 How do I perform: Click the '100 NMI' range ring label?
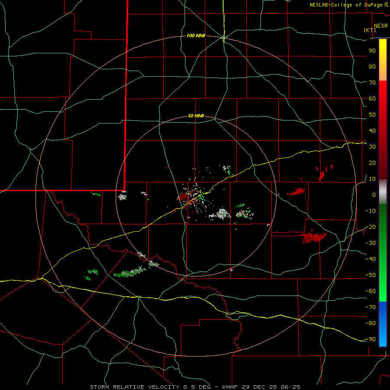click(x=196, y=36)
